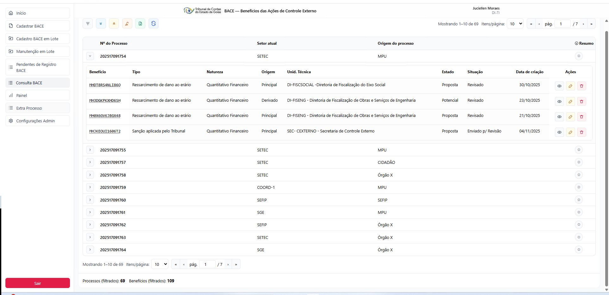This screenshot has height=295, width=609.
Task: Go to Painel in the sidebar
Action: click(37, 95)
